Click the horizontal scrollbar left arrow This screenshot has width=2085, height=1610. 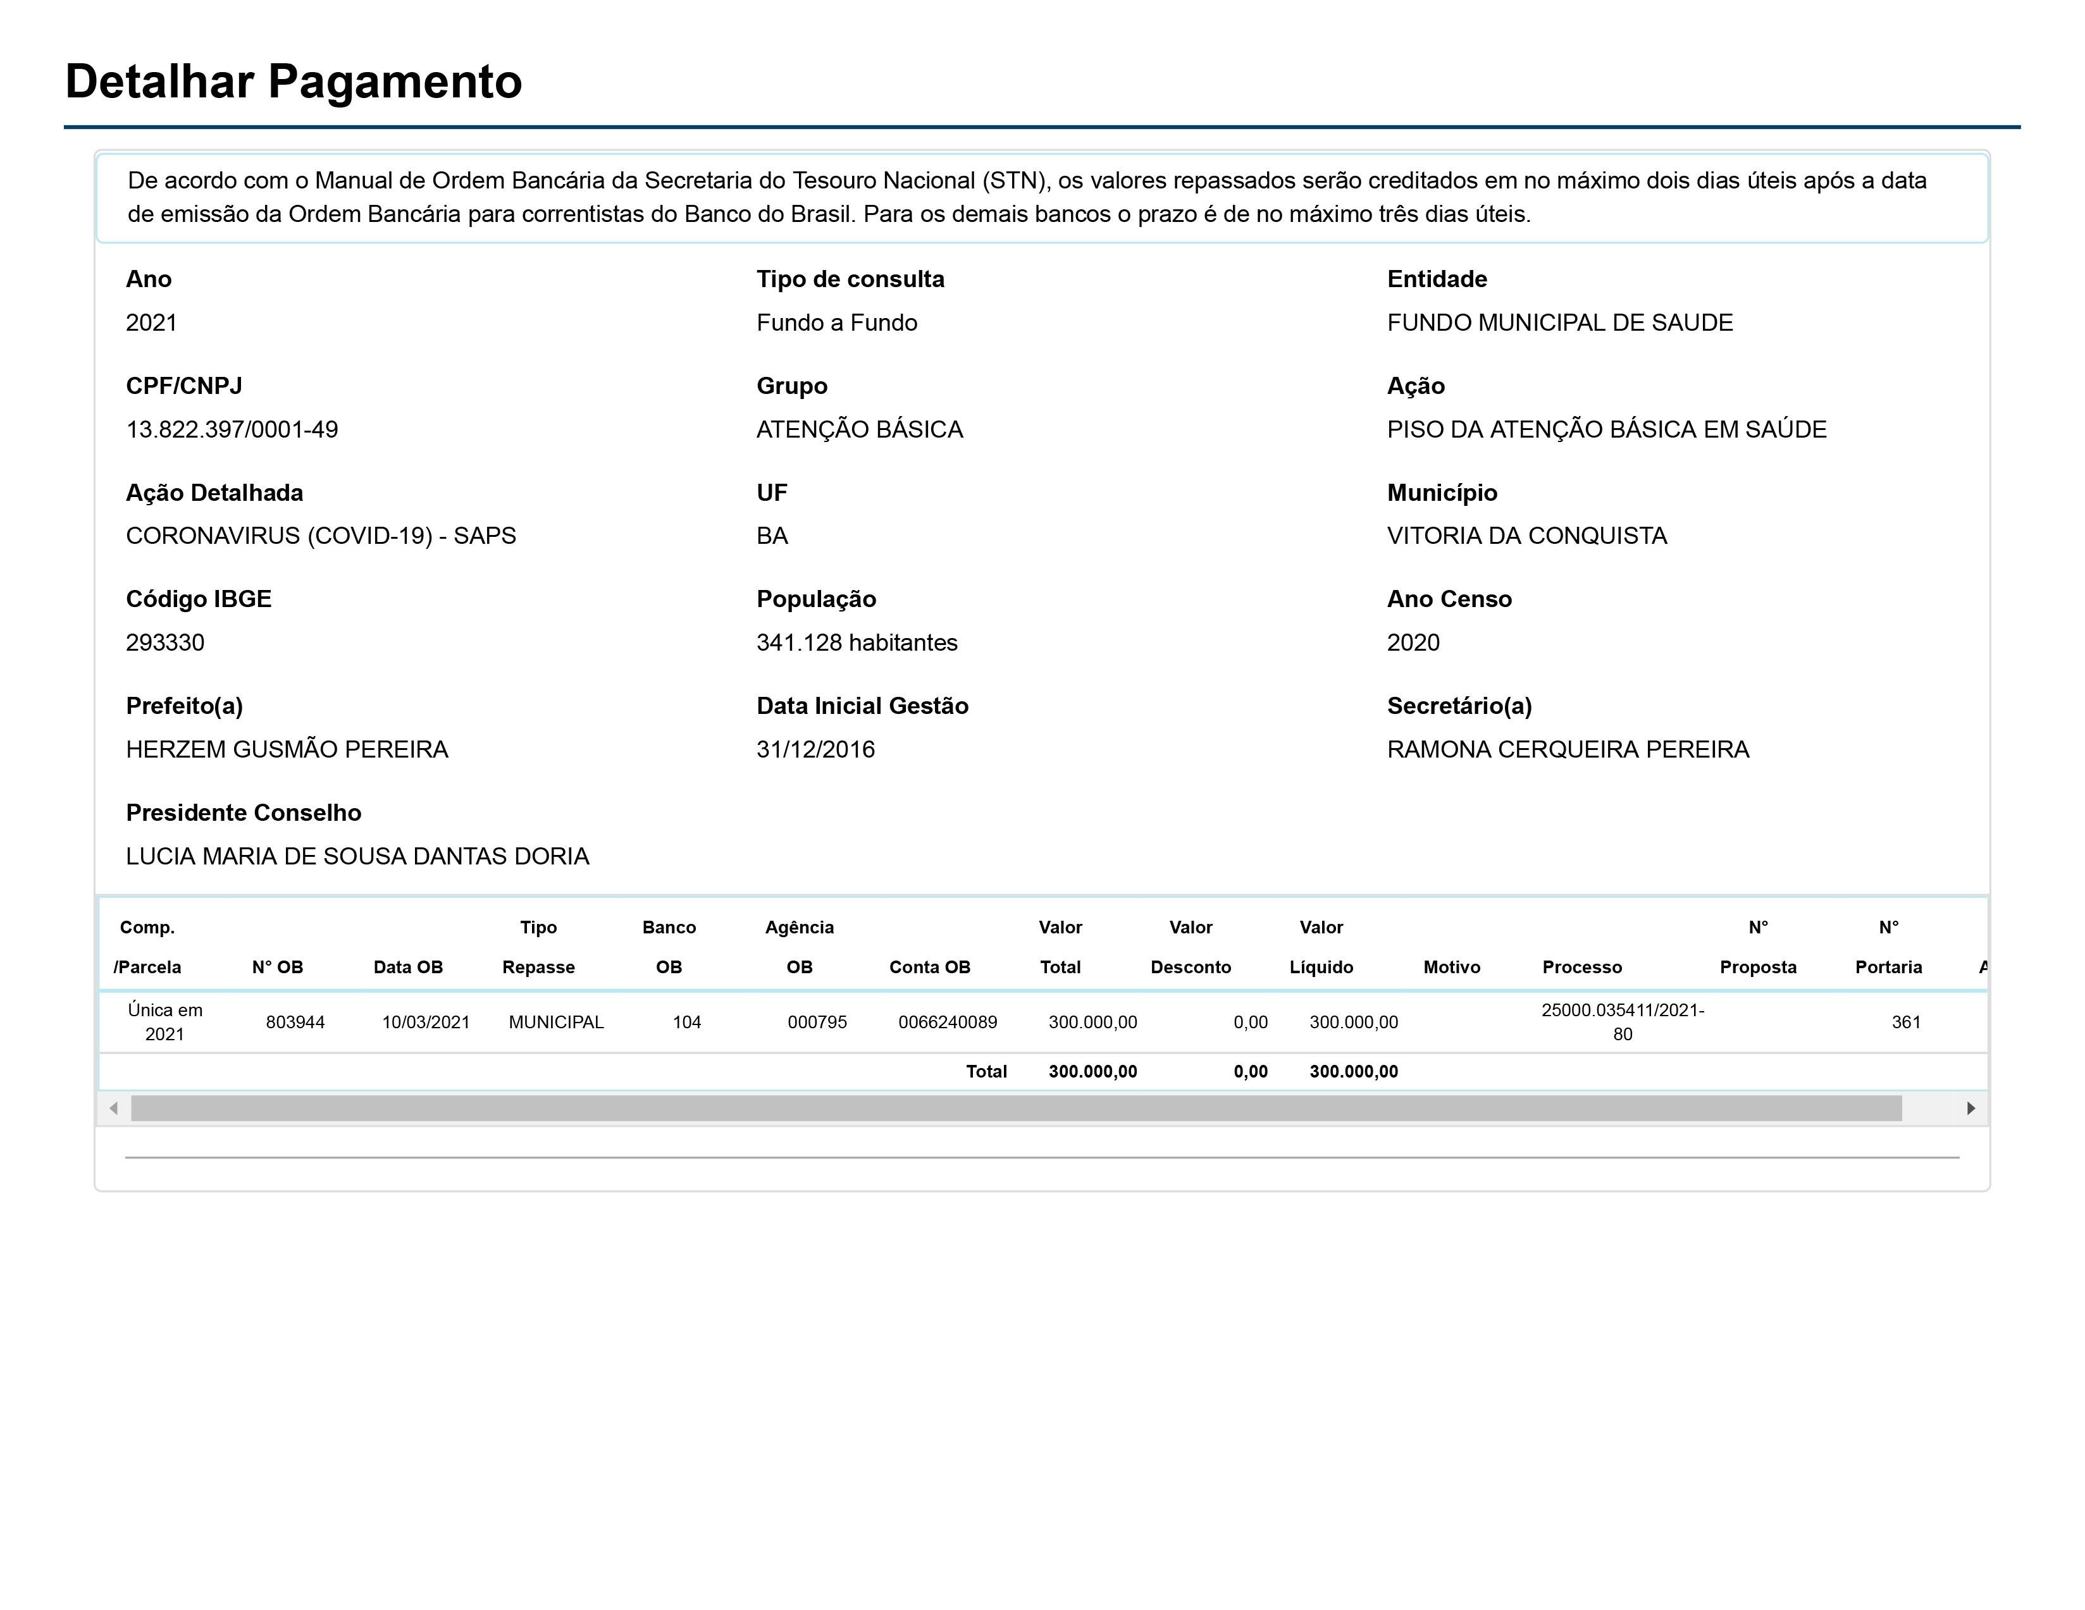[x=114, y=1108]
